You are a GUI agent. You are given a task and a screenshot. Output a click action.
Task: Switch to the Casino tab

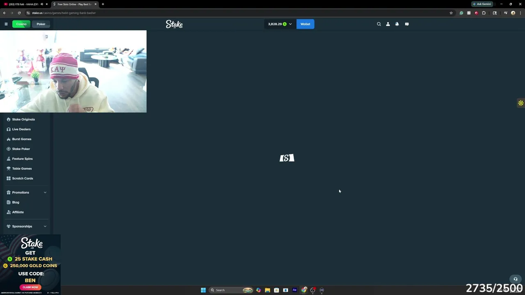tap(21, 24)
